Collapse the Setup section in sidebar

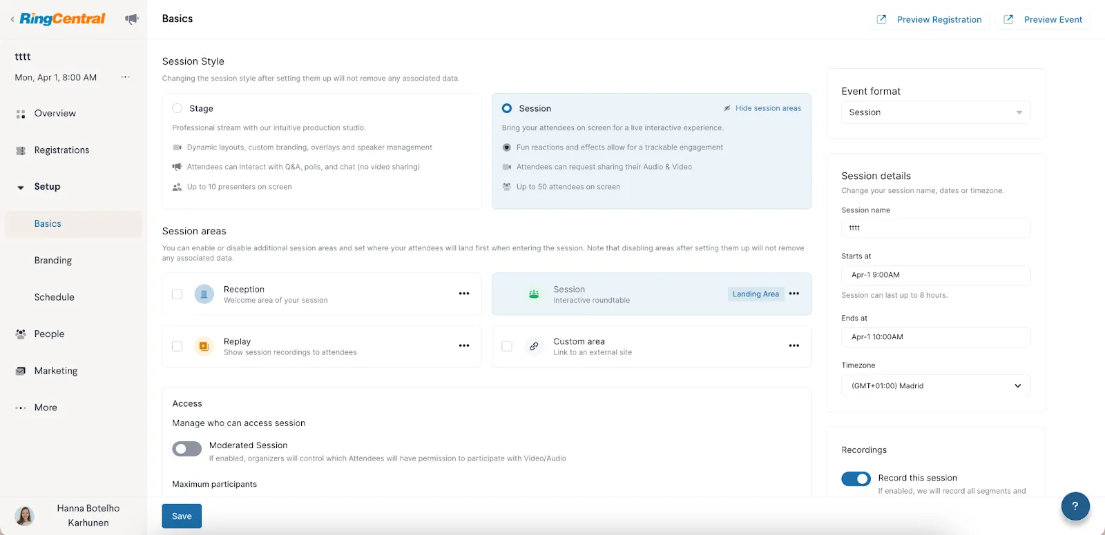coord(21,187)
